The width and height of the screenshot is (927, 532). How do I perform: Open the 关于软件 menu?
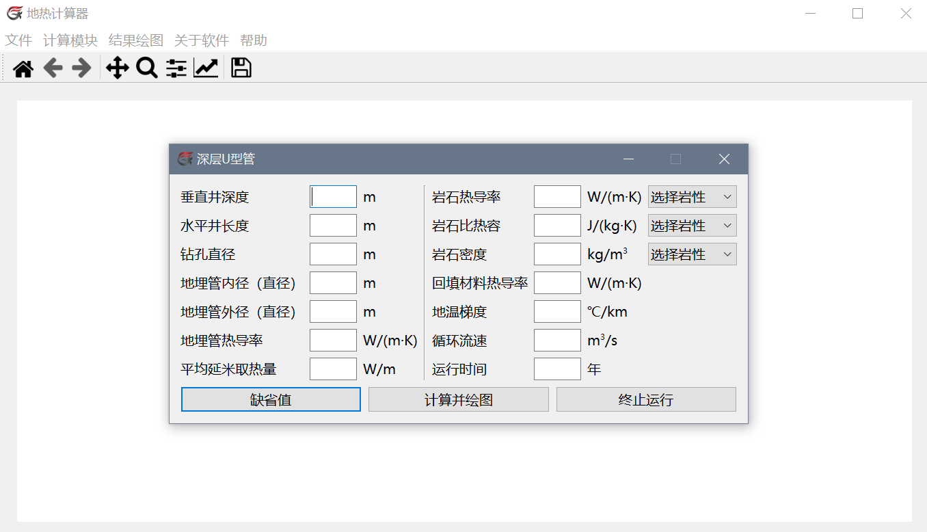202,40
